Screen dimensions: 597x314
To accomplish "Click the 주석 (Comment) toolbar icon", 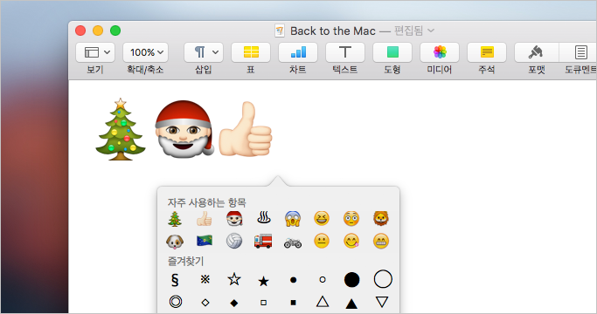I will tap(487, 52).
